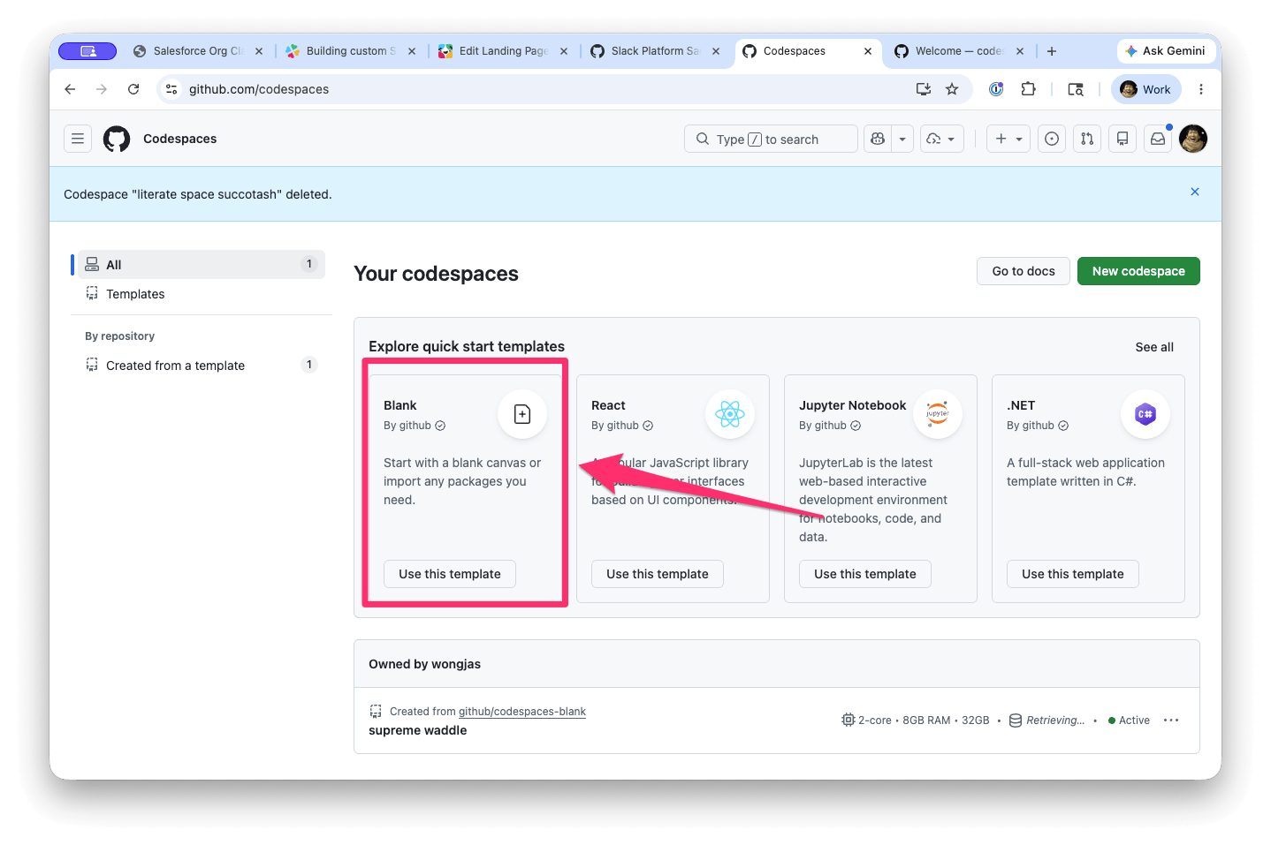Click the install app icon in address bar
1271x845 pixels.
point(924,89)
